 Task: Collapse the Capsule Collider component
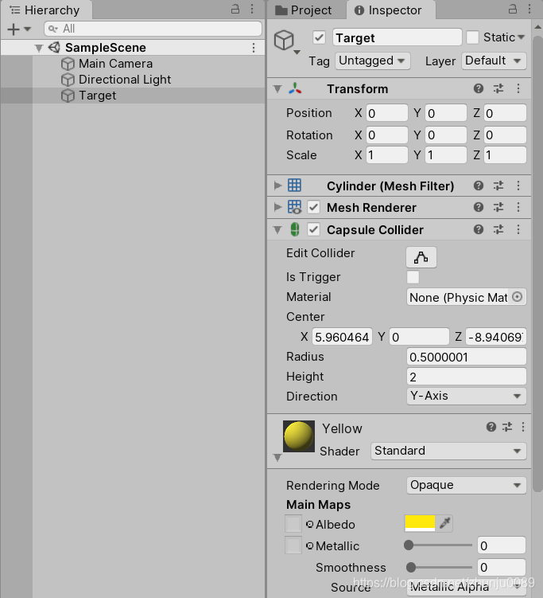277,230
